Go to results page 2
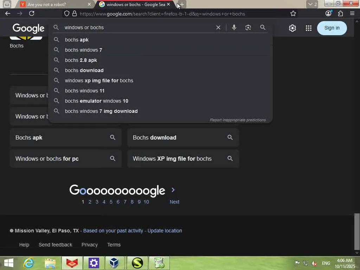Image resolution: width=360 pixels, height=270 pixels. [90, 202]
